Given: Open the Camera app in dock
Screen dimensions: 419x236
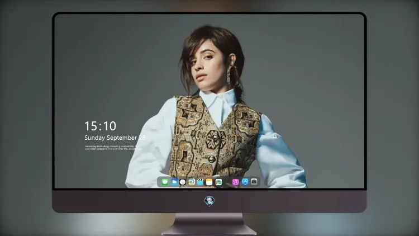Looking at the screenshot, I should 254,182.
